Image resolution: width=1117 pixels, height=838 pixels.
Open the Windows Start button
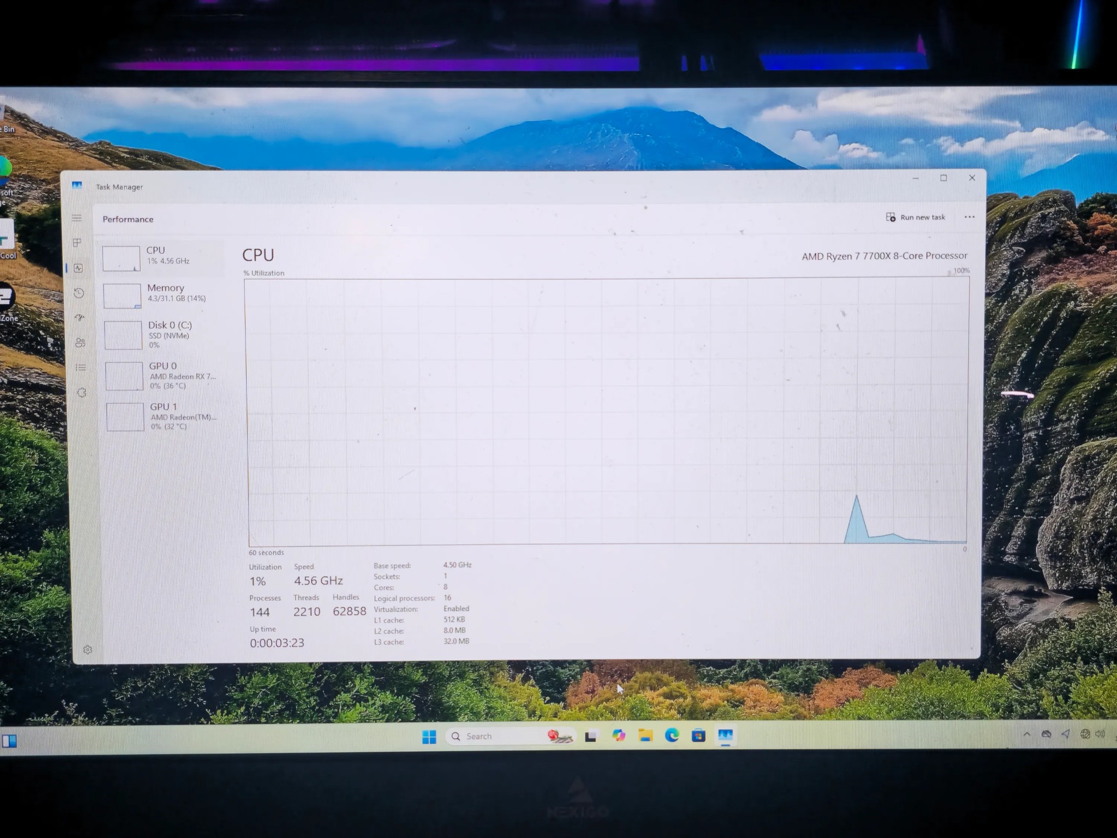point(429,737)
